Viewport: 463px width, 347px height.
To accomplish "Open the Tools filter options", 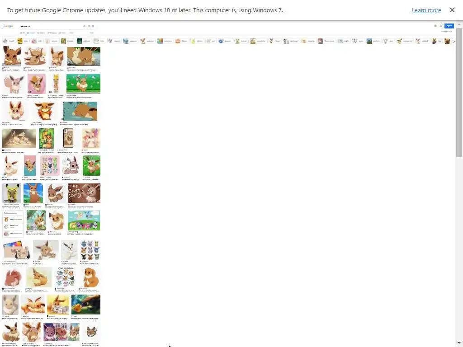I will 92,33.
